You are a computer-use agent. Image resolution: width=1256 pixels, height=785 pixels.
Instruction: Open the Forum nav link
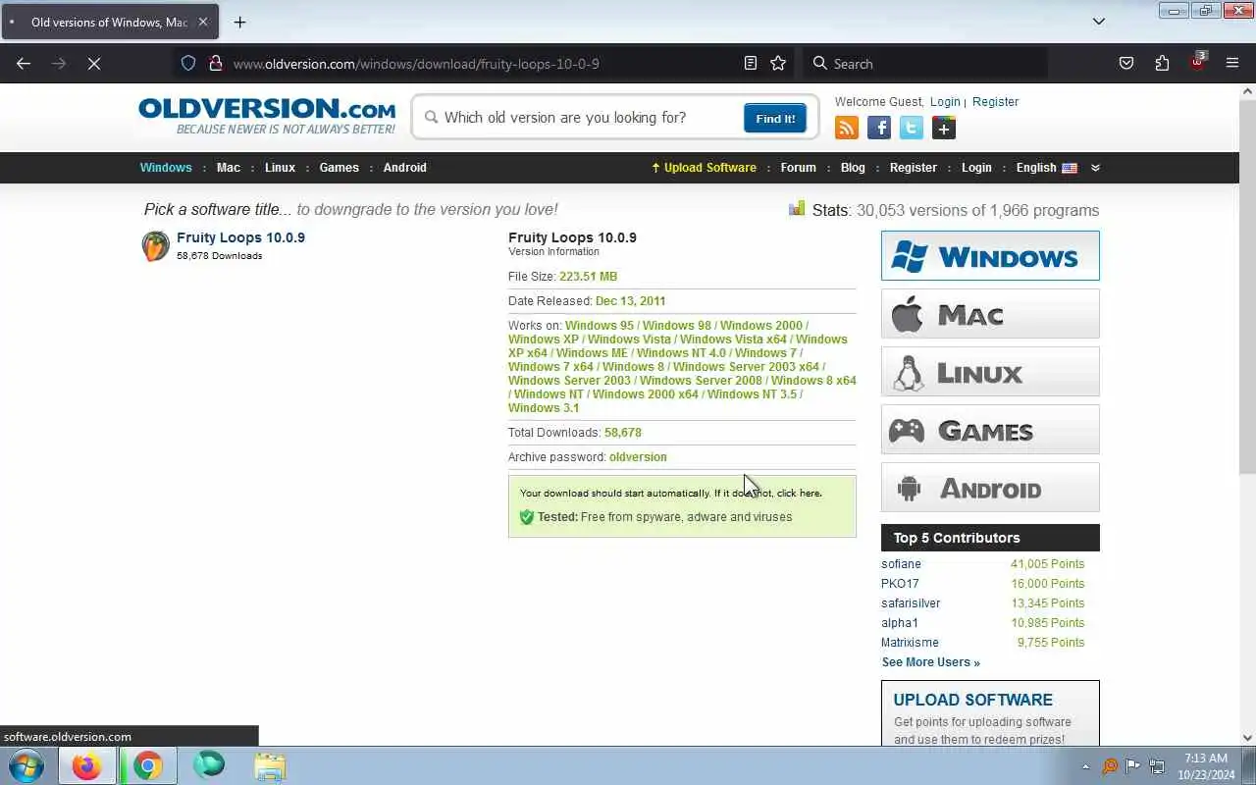tap(798, 168)
